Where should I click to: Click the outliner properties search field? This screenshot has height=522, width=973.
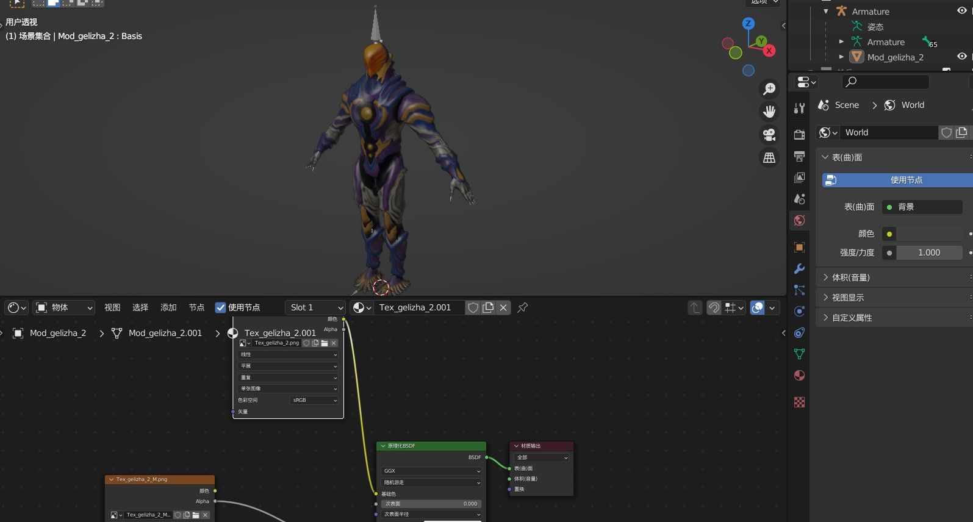click(x=886, y=82)
